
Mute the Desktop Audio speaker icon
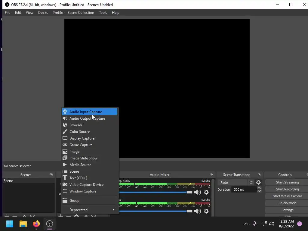click(197, 192)
